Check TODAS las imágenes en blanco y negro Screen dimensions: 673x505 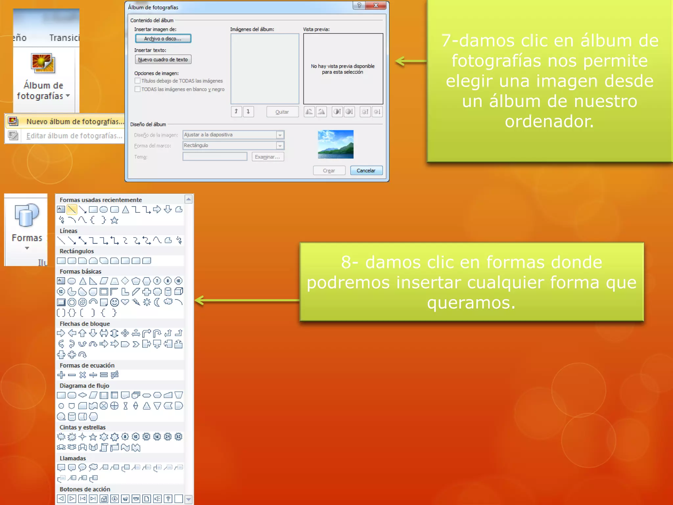point(138,89)
